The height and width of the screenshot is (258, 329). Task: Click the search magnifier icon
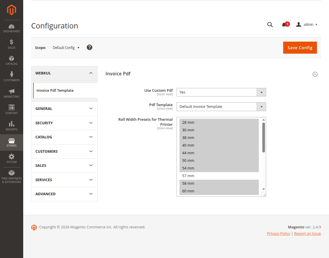click(x=270, y=25)
